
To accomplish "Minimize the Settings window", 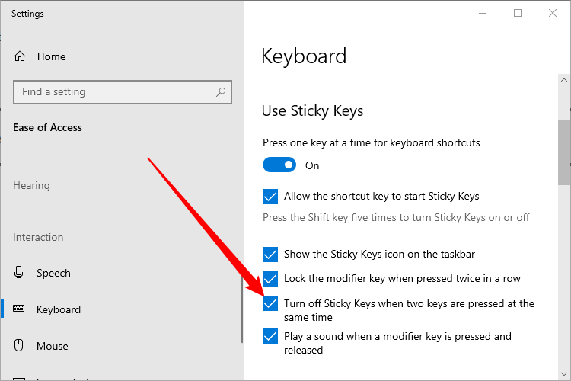I will click(483, 13).
